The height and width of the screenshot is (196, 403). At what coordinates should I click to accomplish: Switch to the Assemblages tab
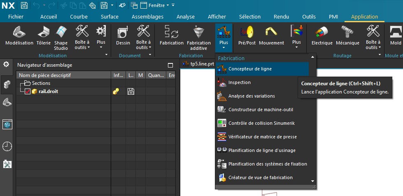coord(147,17)
